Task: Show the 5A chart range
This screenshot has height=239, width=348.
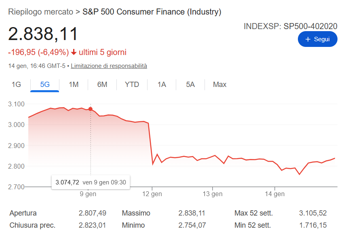Action: point(190,85)
